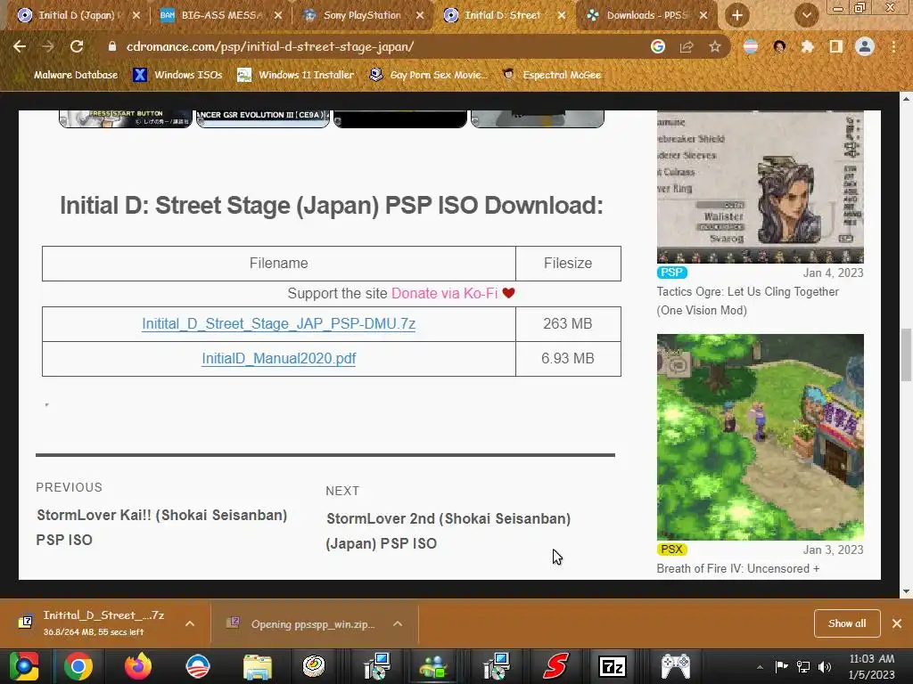Close the Sony PlayStation tab
This screenshot has height=684, width=913.
pyautogui.click(x=420, y=15)
